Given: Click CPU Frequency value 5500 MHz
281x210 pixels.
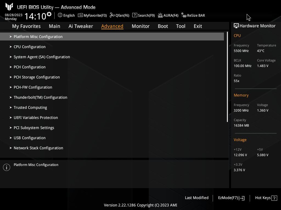Looking at the screenshot, I should coord(241,51).
